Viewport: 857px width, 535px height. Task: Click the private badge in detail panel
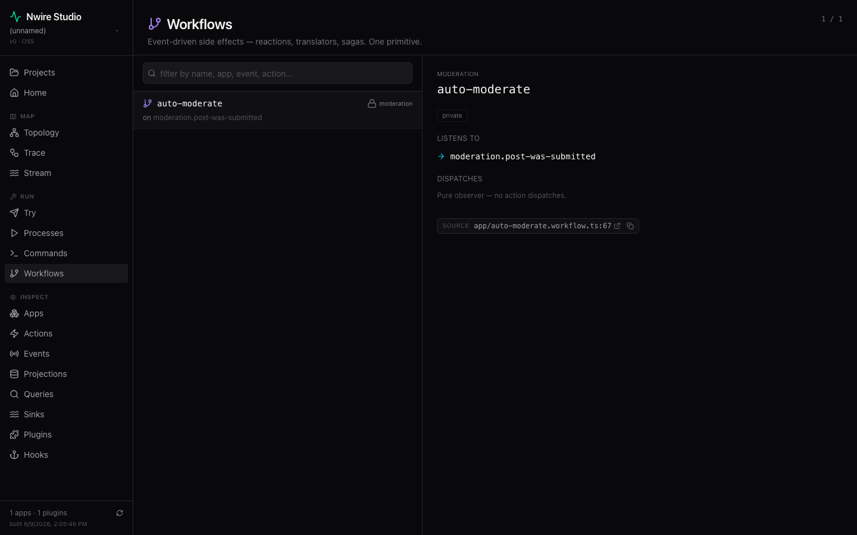coord(452,116)
